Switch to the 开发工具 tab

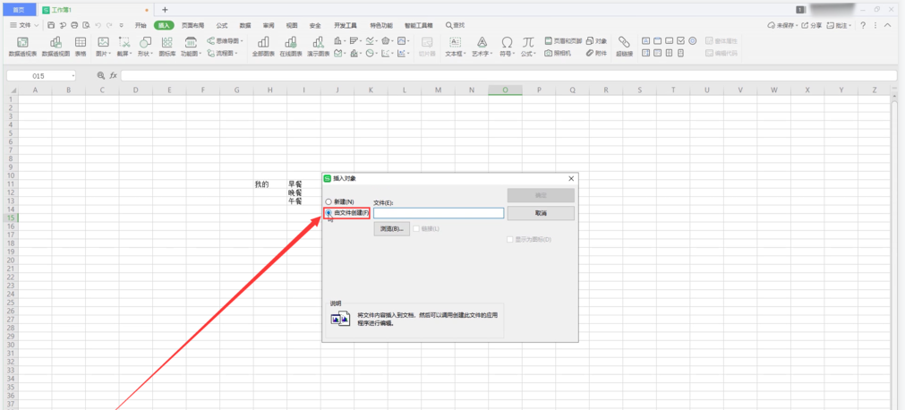pyautogui.click(x=346, y=25)
